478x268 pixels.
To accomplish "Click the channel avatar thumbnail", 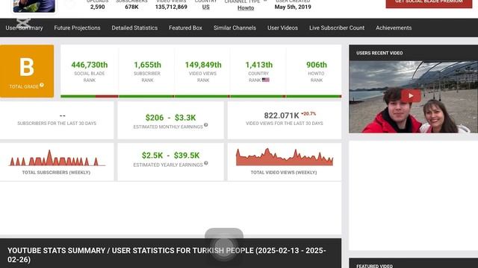I will pyautogui.click(x=34, y=5).
